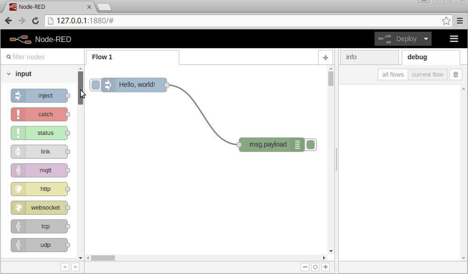468x274 pixels.
Task: Add a new flow tab with plus
Action: 326,57
